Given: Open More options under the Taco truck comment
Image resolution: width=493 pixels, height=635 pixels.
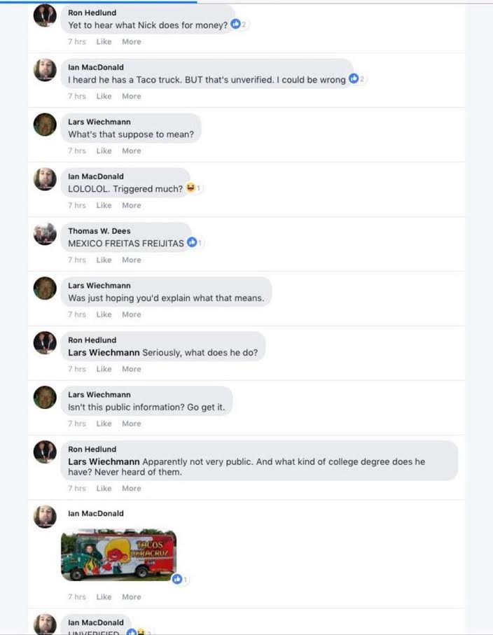Looking at the screenshot, I should [x=131, y=97].
